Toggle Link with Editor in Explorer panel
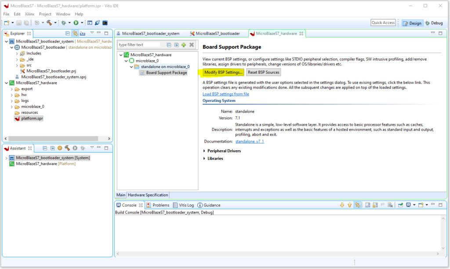 point(75,33)
